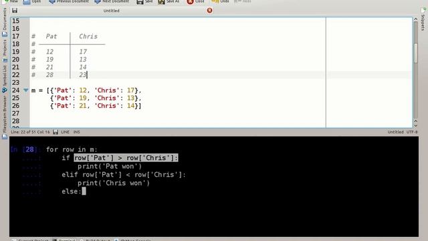Viewport: 428px width, 241px height.
Task: Click the Line and Col position in the status bar
Action: [x=30, y=132]
